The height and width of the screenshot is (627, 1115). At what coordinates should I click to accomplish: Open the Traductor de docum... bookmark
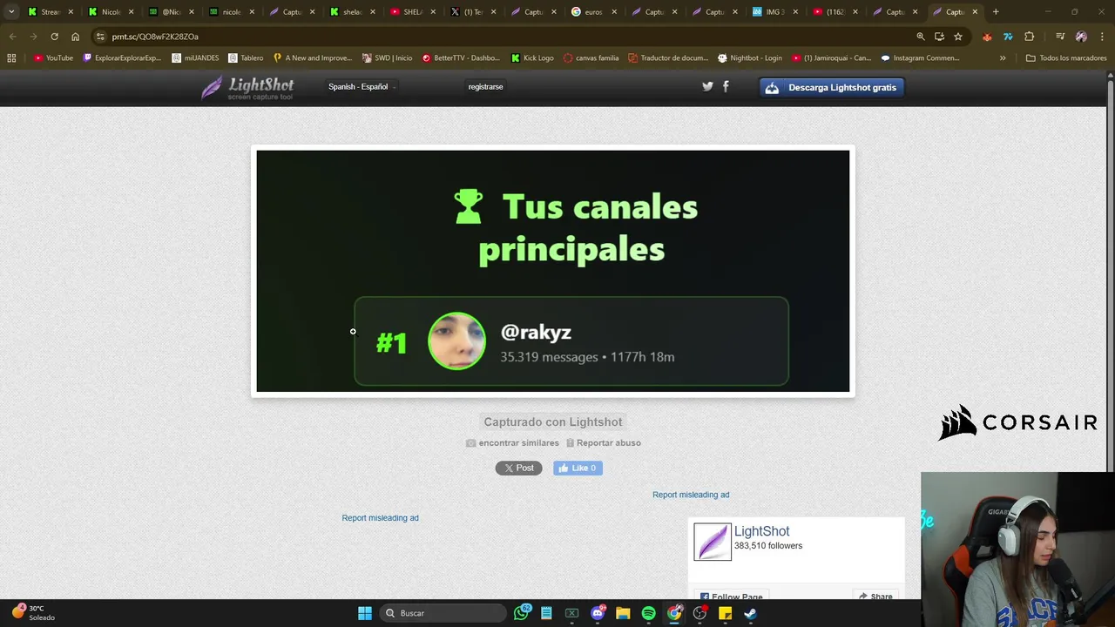coord(668,58)
